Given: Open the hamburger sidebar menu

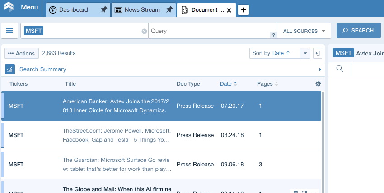Looking at the screenshot, I should tap(9, 31).
